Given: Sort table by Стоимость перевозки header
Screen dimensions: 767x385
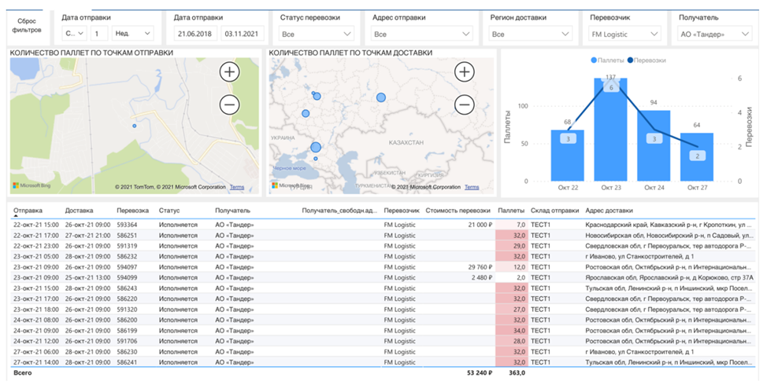Looking at the screenshot, I should pyautogui.click(x=458, y=211).
